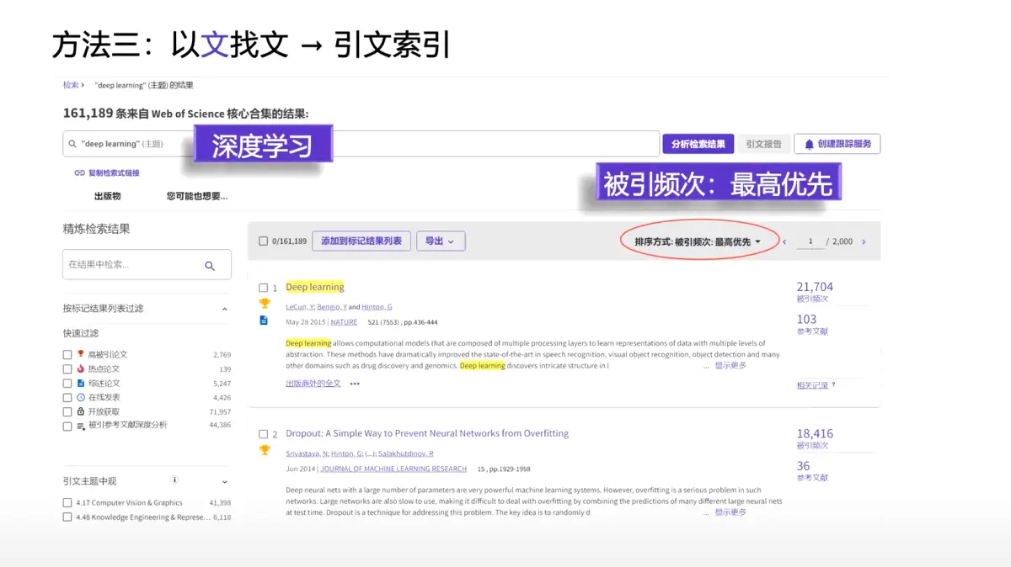Click the page number input field
This screenshot has height=567, width=1011.
click(x=810, y=241)
